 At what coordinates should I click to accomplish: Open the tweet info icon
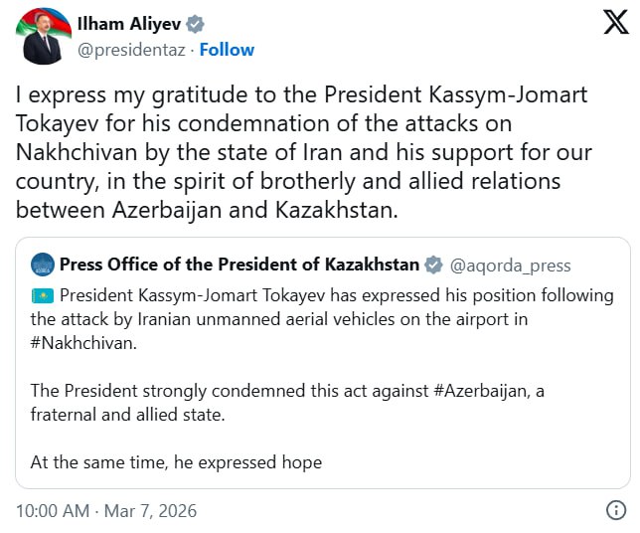[x=615, y=510]
